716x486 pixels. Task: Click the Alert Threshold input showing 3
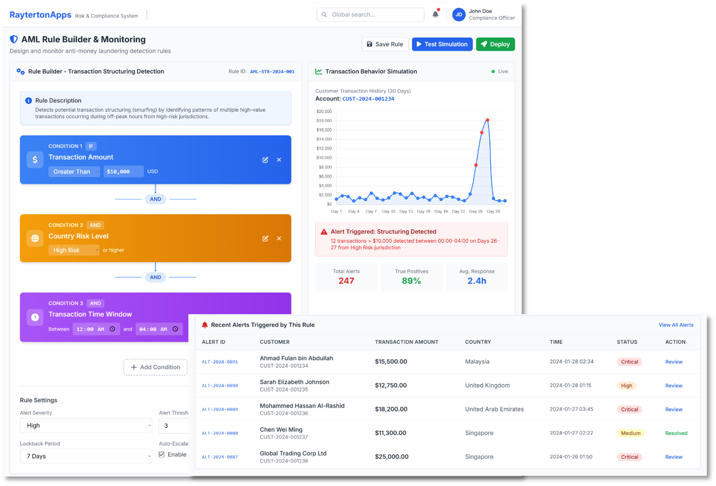173,426
